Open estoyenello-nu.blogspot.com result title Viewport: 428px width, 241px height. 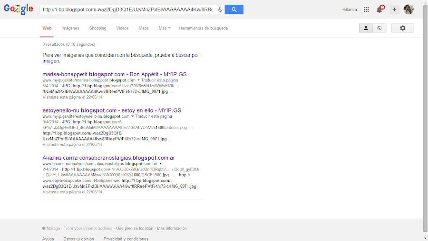pos(112,110)
